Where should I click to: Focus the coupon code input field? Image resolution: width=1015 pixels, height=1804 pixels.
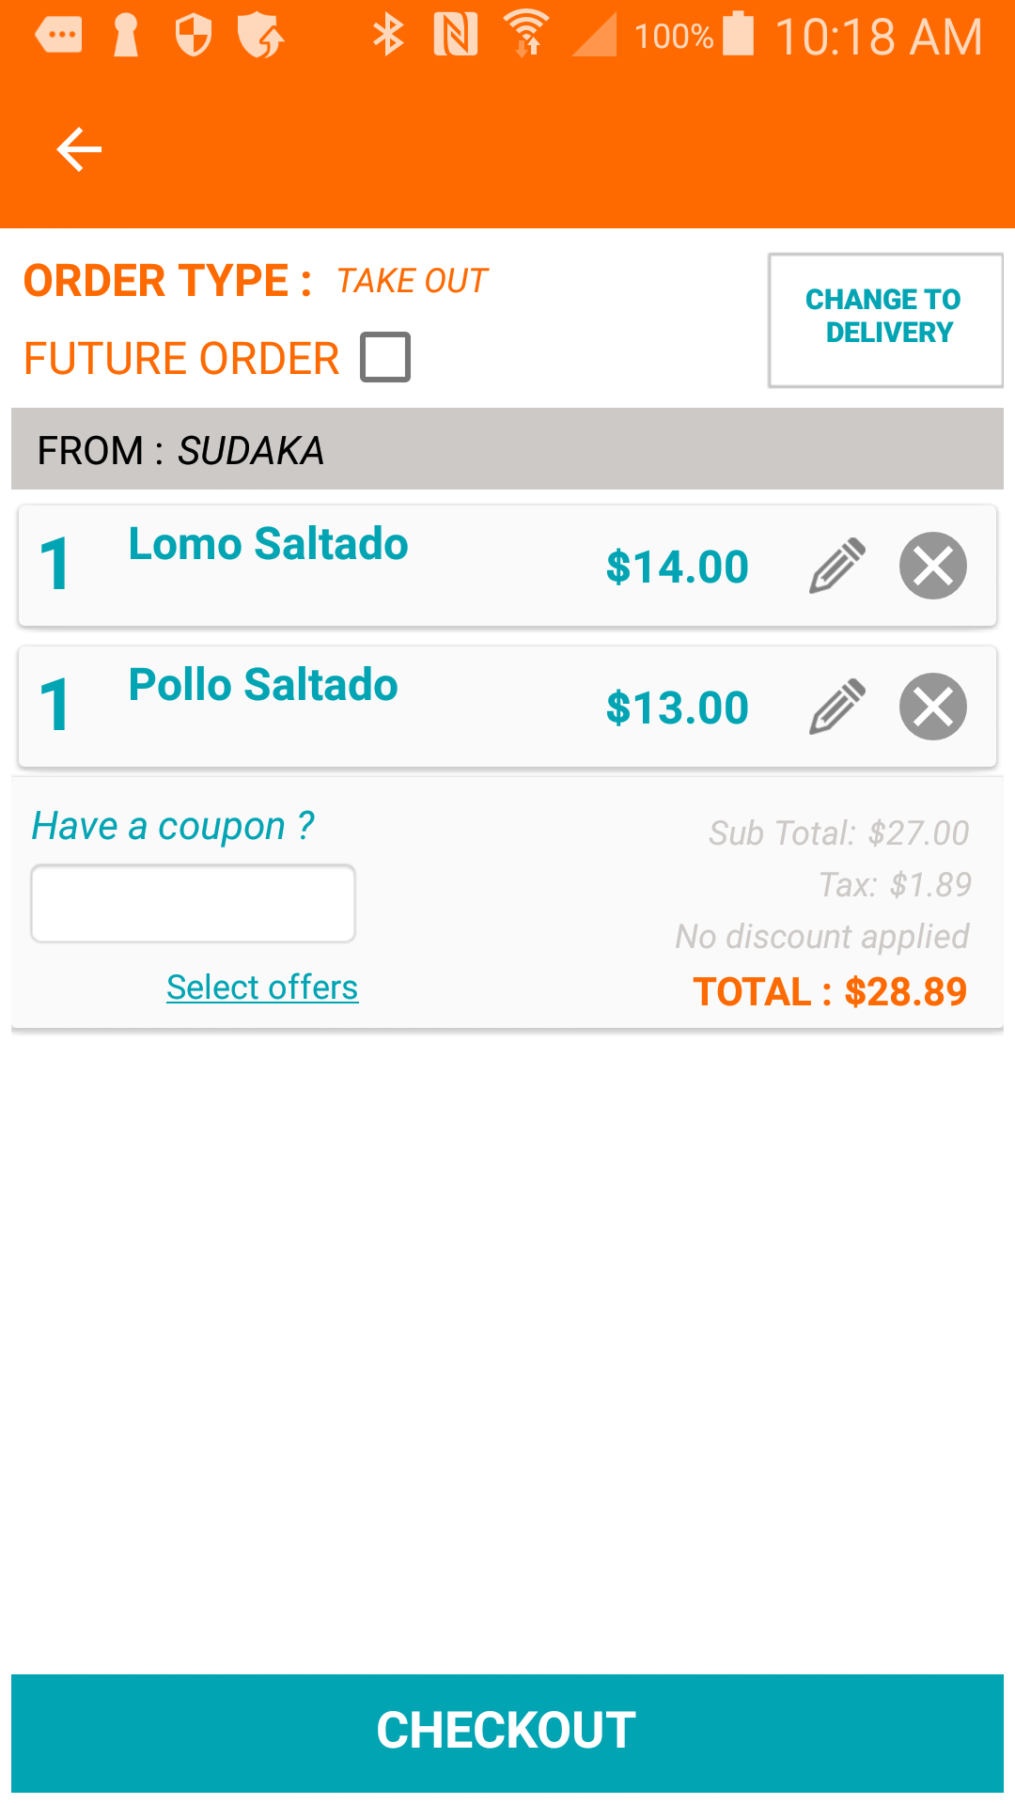point(194,903)
